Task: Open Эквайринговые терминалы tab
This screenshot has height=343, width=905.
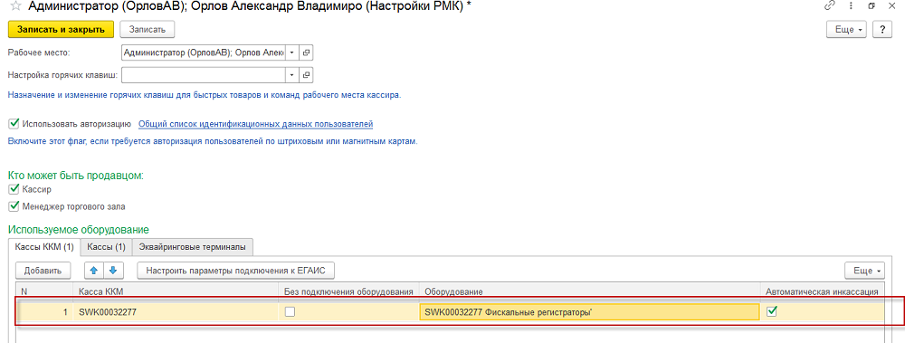Action: pyautogui.click(x=193, y=247)
